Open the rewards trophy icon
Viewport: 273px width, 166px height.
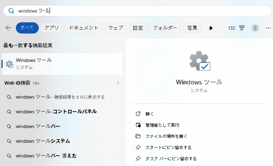tap(242, 28)
